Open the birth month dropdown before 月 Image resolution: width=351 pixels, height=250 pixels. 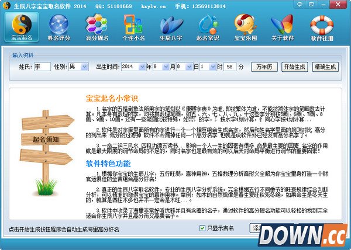165,67
